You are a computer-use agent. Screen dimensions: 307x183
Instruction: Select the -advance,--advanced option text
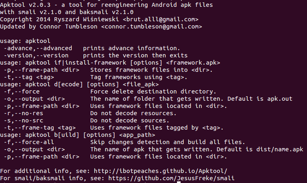(38, 48)
